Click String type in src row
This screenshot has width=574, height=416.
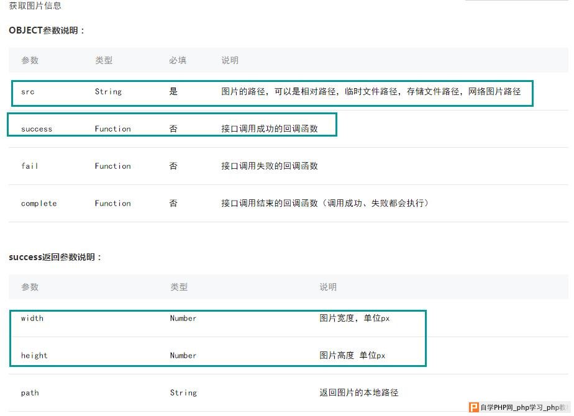[x=108, y=91]
